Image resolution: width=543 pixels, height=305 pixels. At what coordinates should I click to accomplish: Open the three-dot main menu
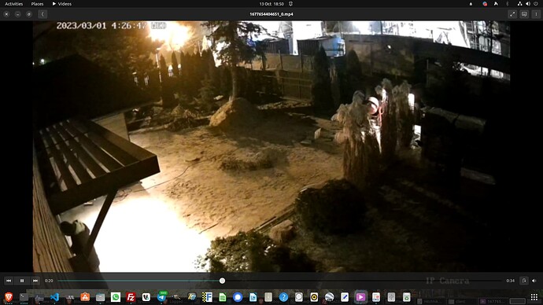pos(536,14)
